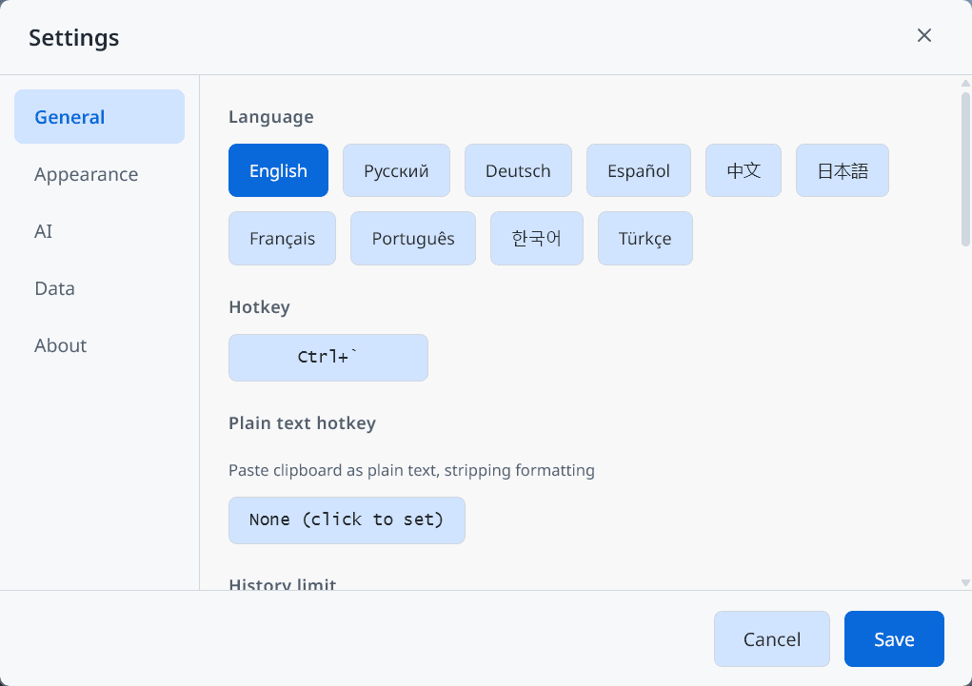Open the Appearance settings section
This screenshot has height=686, width=972.
point(86,174)
